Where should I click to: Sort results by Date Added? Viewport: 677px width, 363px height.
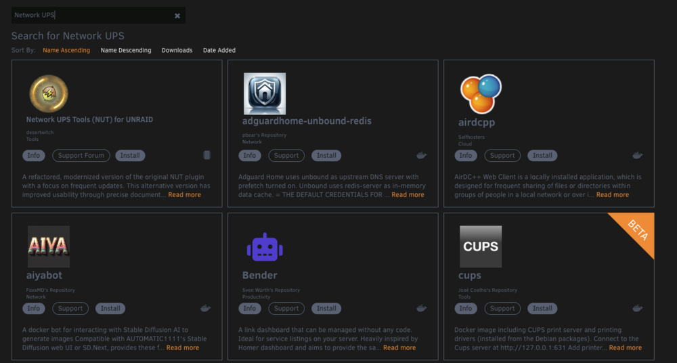click(219, 50)
